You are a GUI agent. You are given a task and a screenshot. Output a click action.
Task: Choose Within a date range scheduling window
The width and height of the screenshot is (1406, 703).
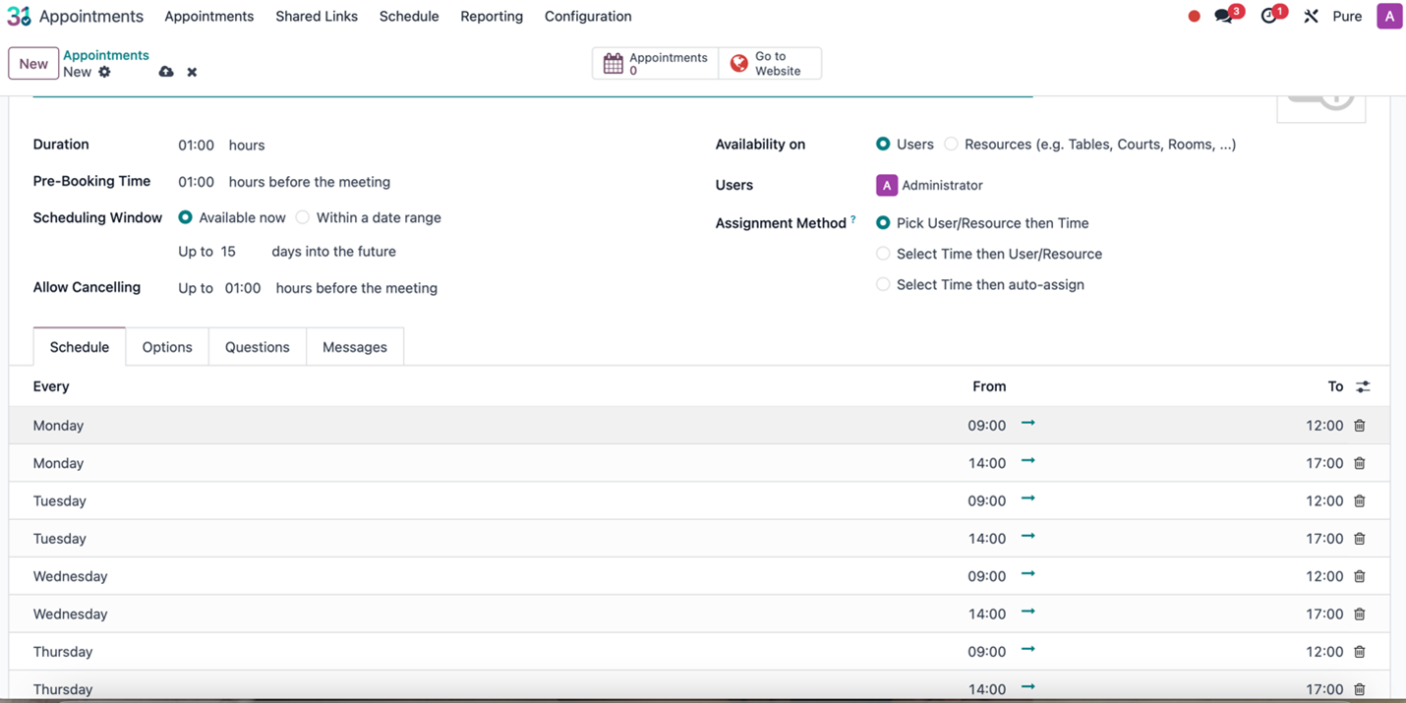pos(302,217)
